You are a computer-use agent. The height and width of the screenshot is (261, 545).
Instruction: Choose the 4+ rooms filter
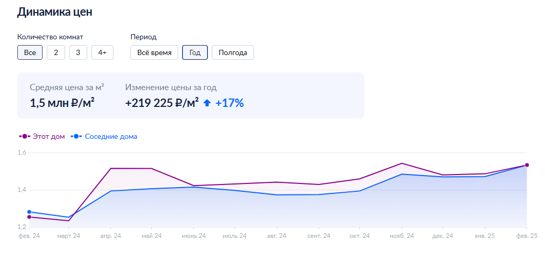pos(102,53)
